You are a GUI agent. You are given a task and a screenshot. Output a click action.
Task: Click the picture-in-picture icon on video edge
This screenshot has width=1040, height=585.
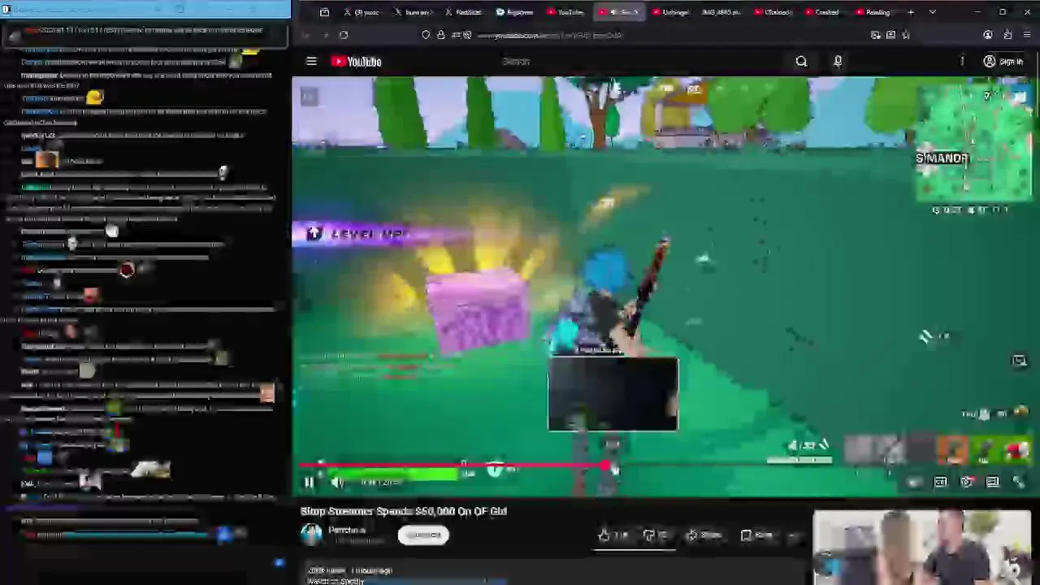(1019, 361)
